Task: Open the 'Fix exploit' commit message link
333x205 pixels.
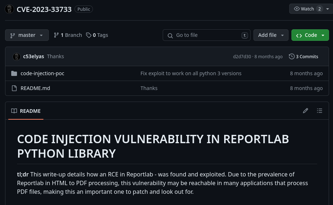Action: 191,73
